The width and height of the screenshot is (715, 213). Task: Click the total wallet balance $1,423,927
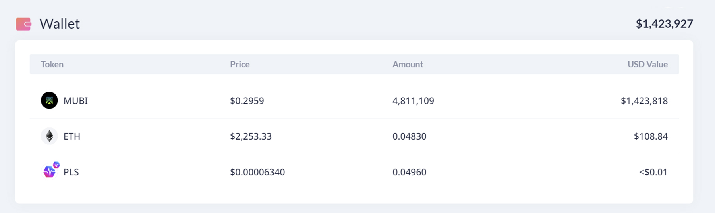point(664,24)
